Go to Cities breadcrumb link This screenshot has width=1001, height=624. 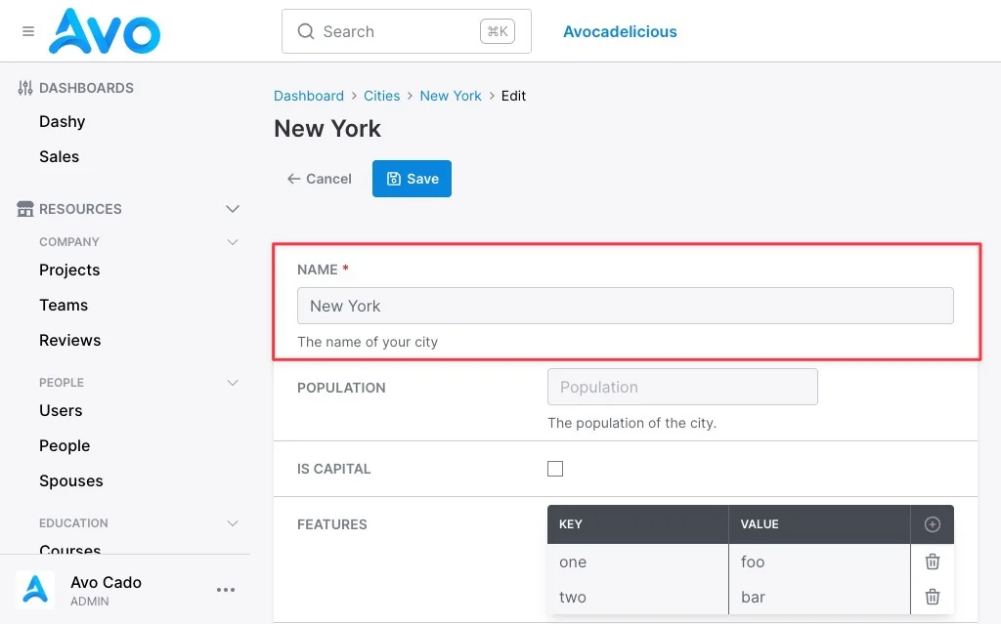382,96
